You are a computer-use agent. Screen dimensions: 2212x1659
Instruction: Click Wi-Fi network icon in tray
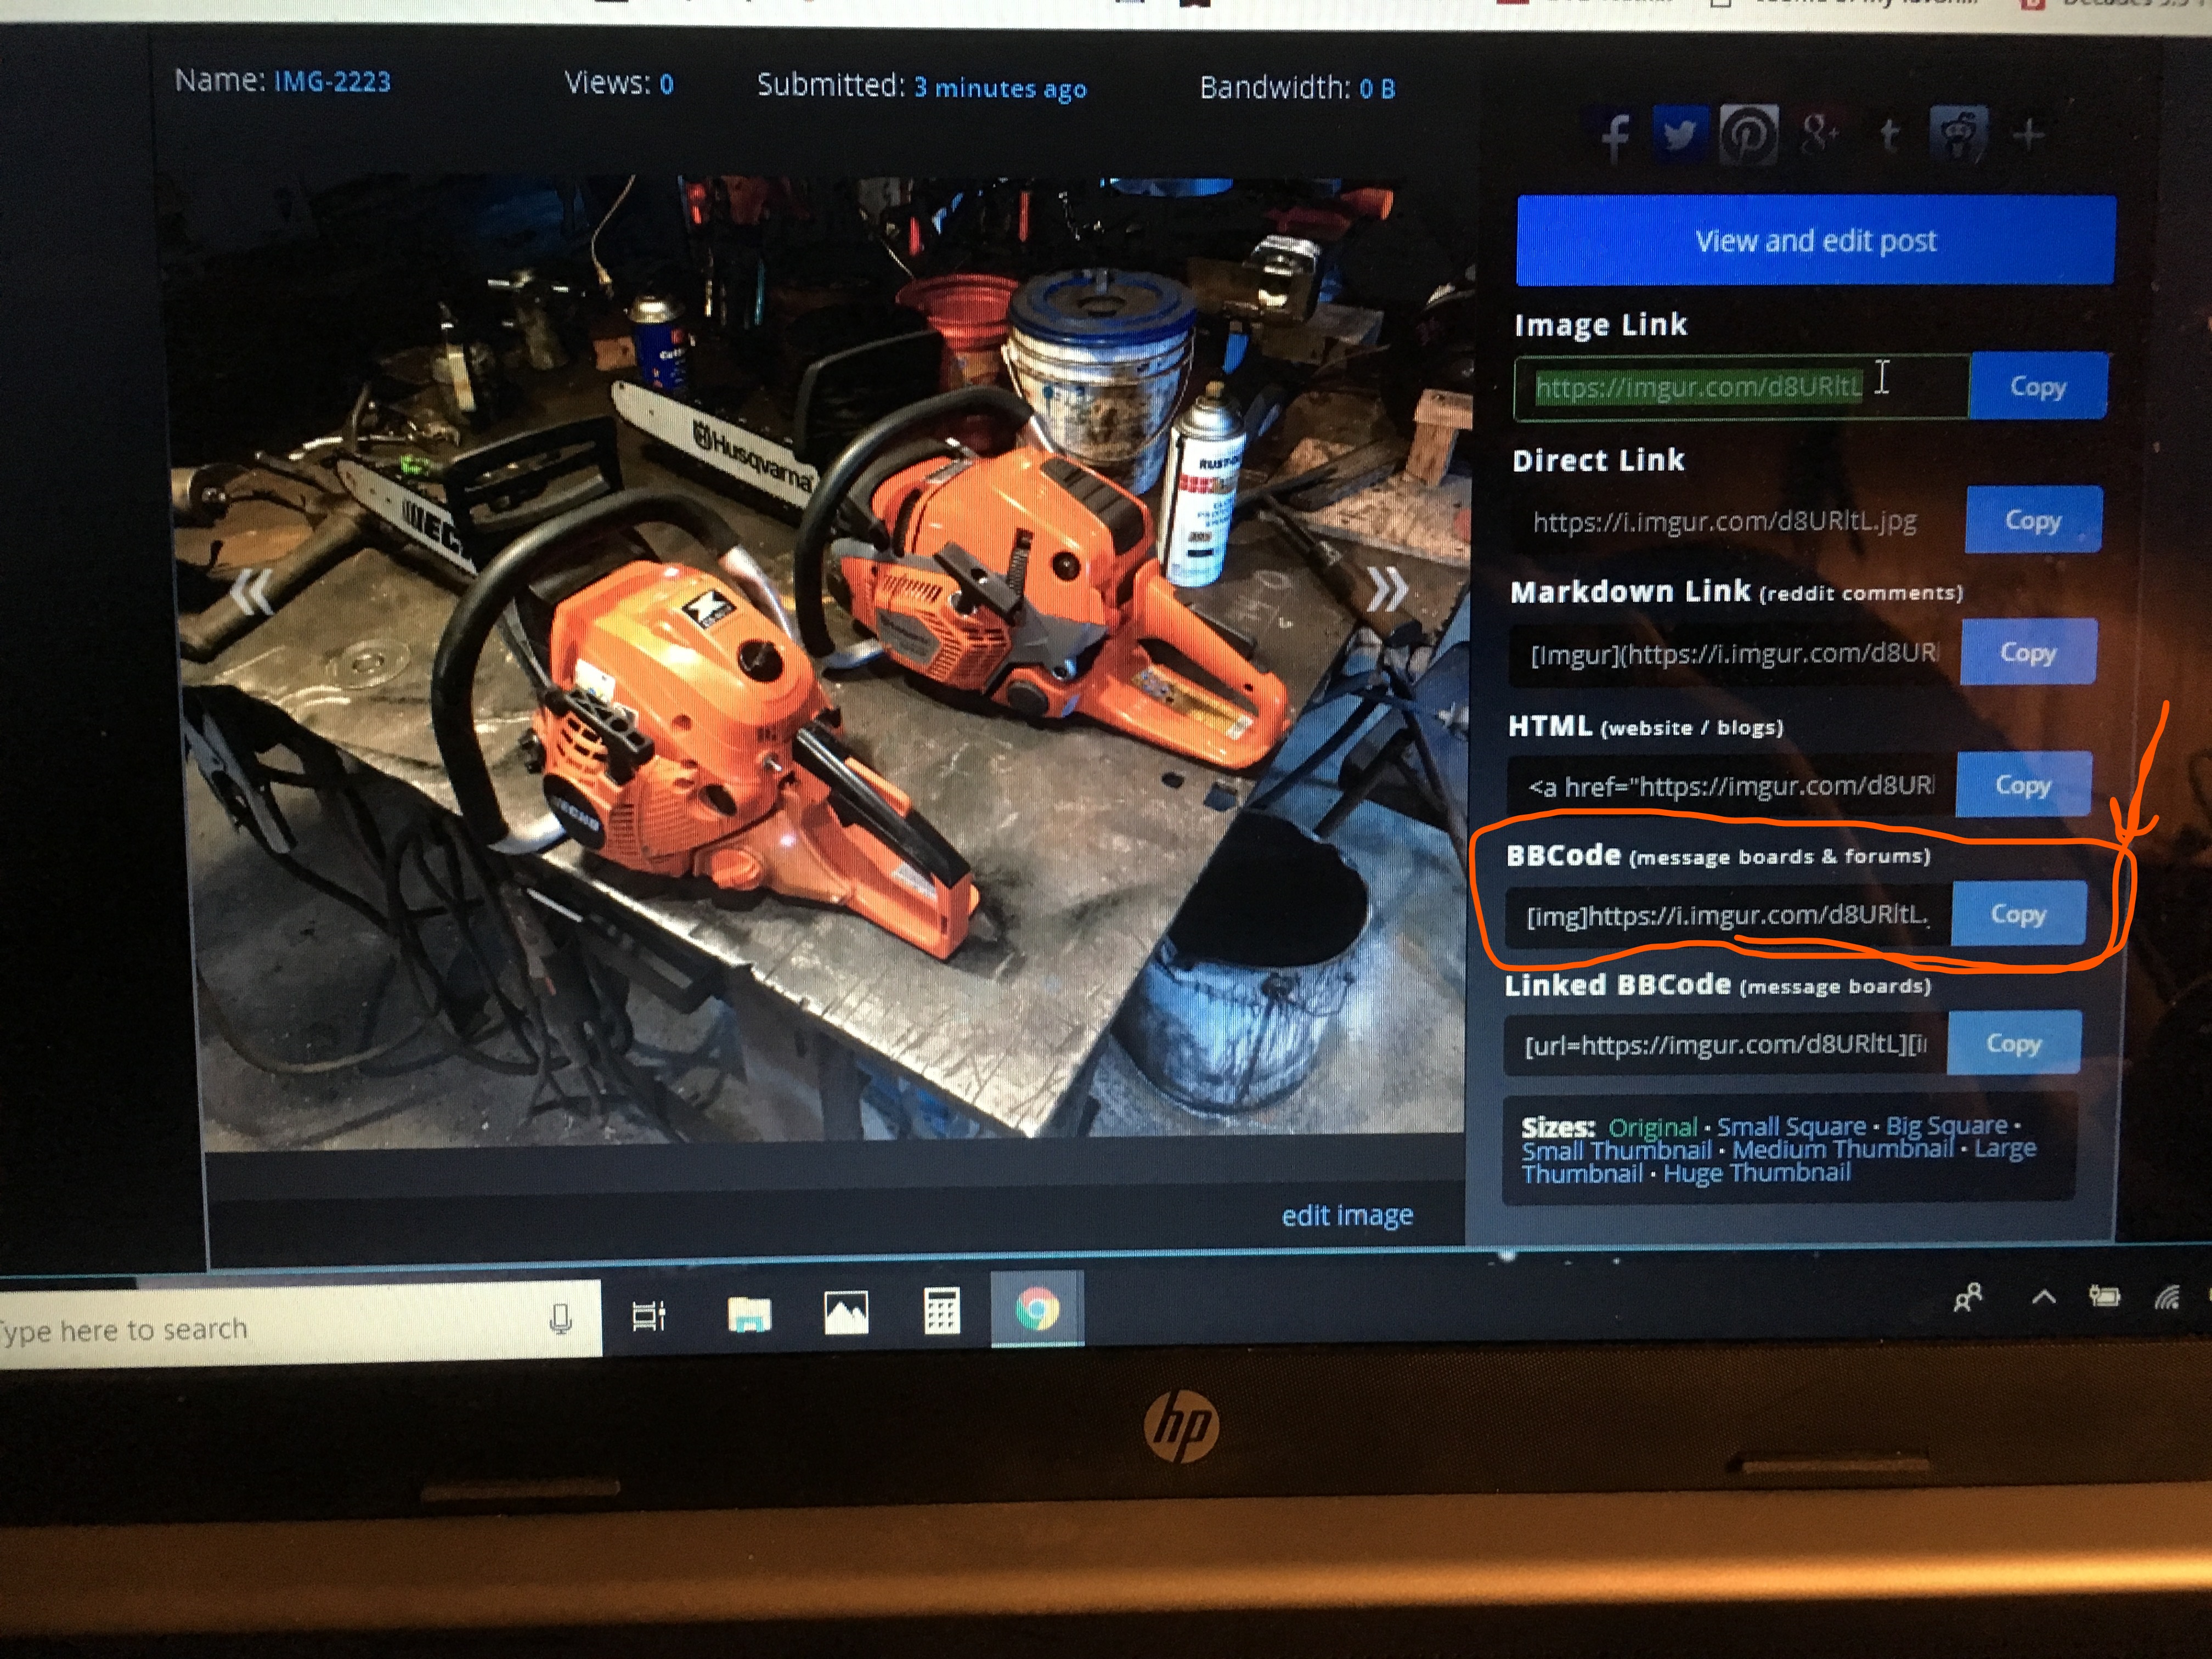[x=2167, y=1298]
